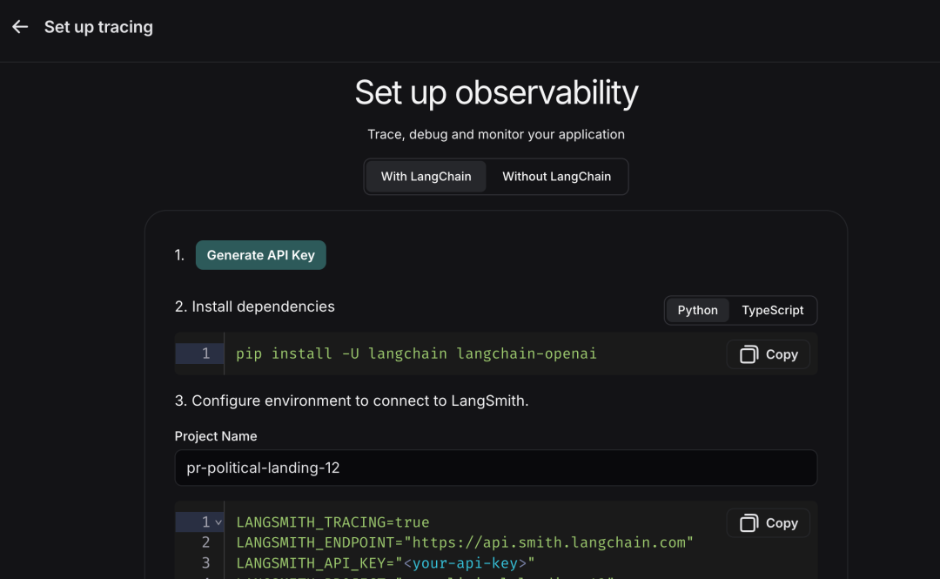Collapse the fold chevron beside LANGSMITH_TRACING line

pos(218,522)
